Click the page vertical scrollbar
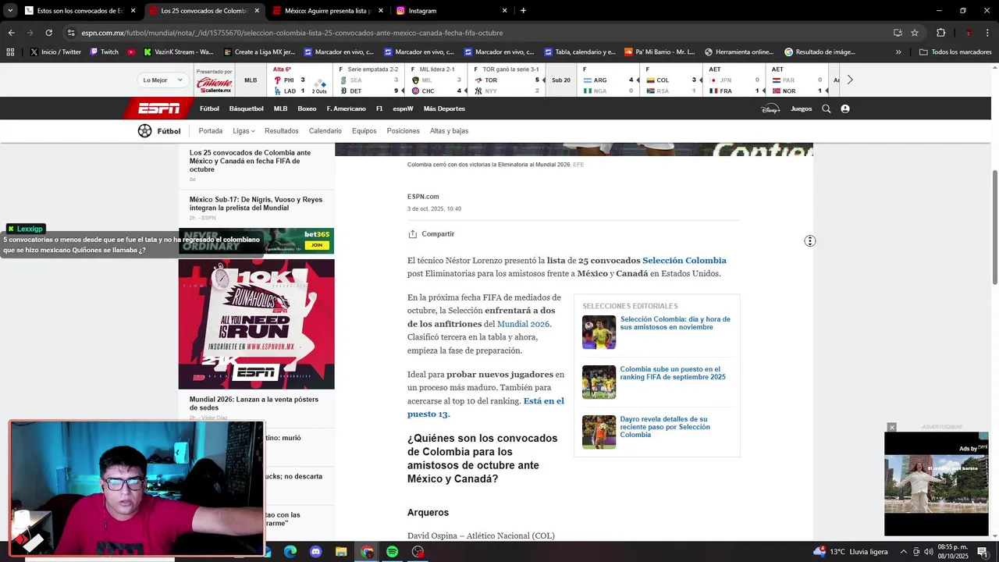This screenshot has height=562, width=999. click(994, 226)
